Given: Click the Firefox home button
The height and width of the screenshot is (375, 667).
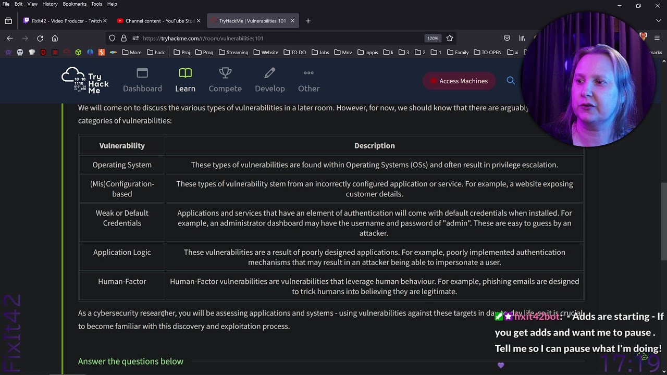Looking at the screenshot, I should coord(55,38).
